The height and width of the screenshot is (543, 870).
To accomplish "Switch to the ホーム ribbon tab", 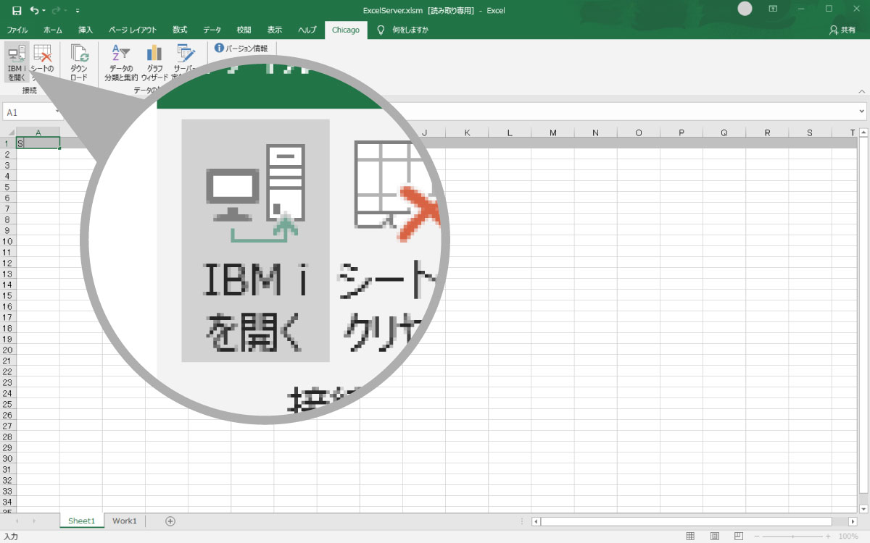I will pos(53,30).
